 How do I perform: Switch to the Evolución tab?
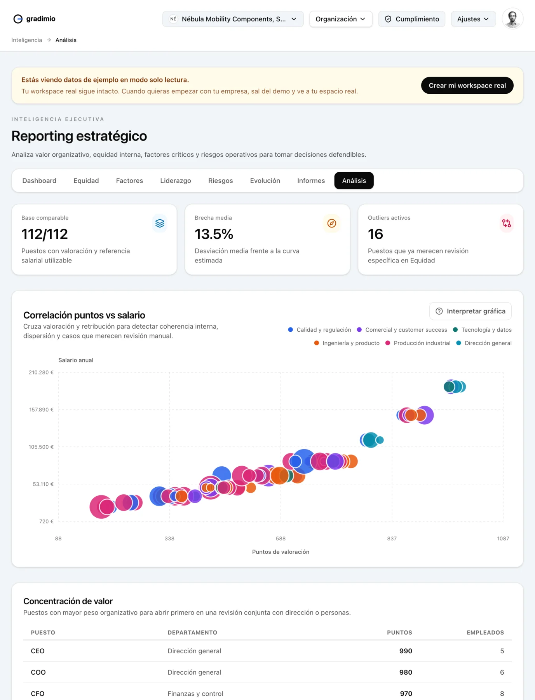[x=265, y=180]
